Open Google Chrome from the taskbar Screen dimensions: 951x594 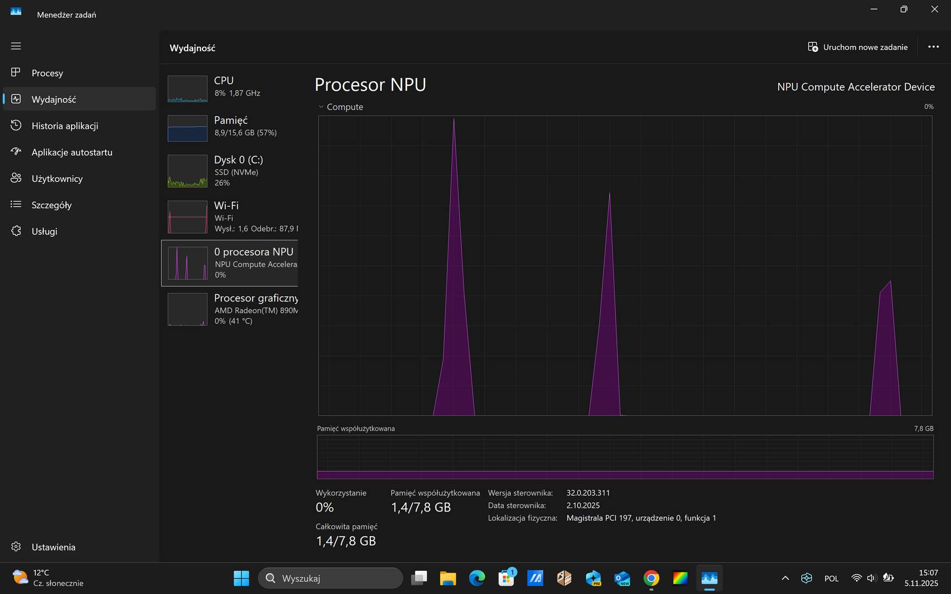(x=651, y=578)
